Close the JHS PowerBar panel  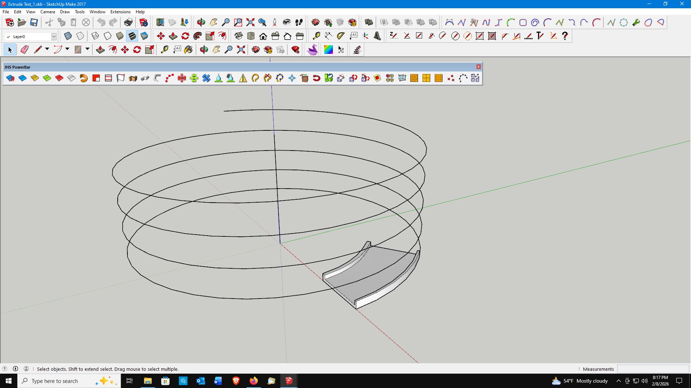[478, 67]
